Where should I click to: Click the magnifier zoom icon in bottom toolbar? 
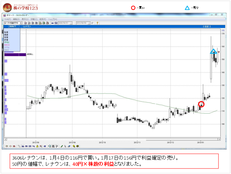[x=50, y=146]
